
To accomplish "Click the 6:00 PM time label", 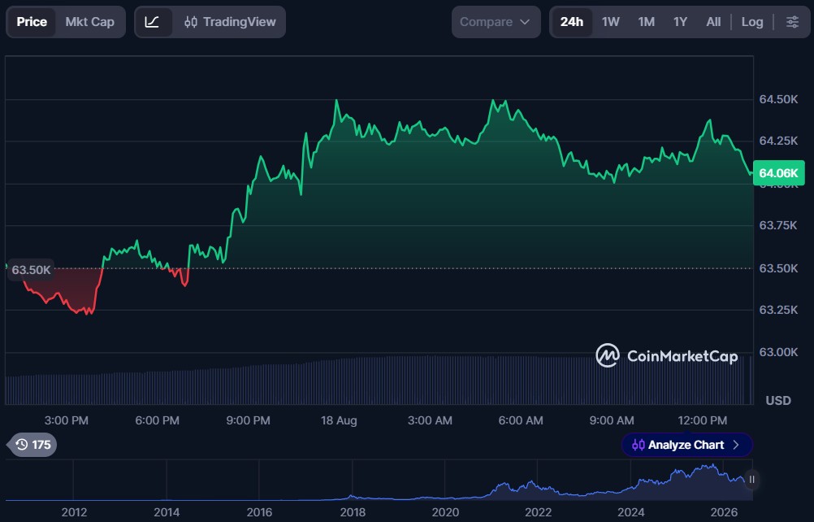I will pyautogui.click(x=157, y=420).
